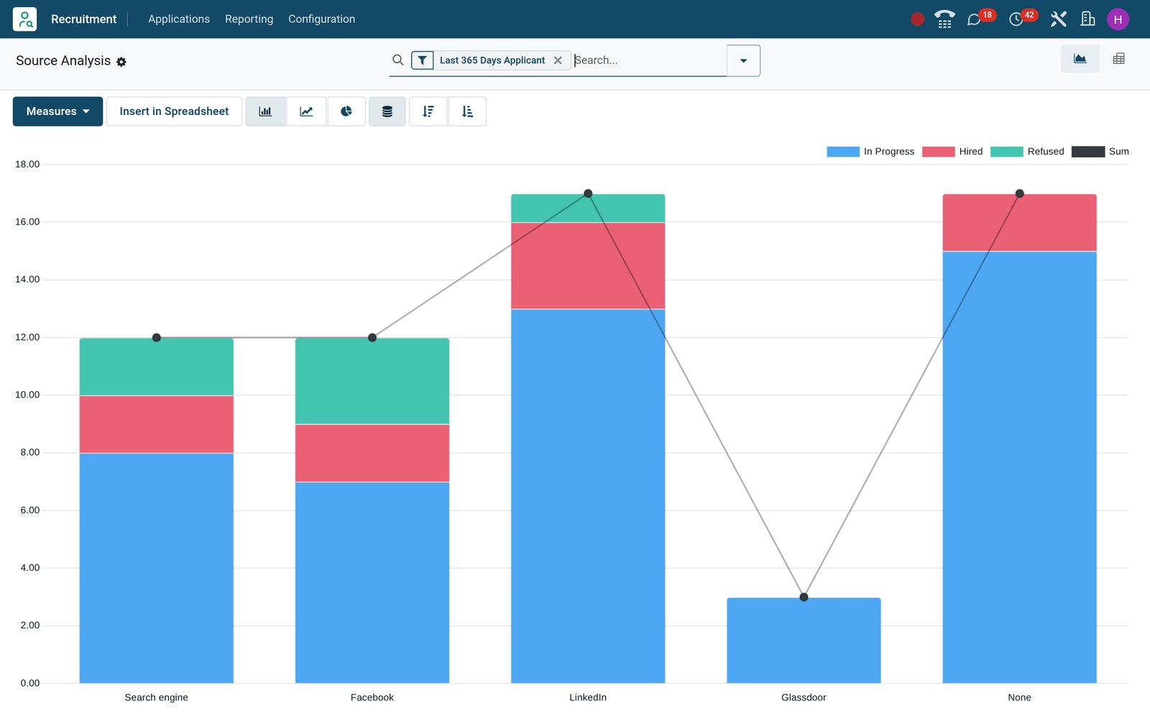Click the Recruitment app title
1150x719 pixels.
(x=83, y=19)
